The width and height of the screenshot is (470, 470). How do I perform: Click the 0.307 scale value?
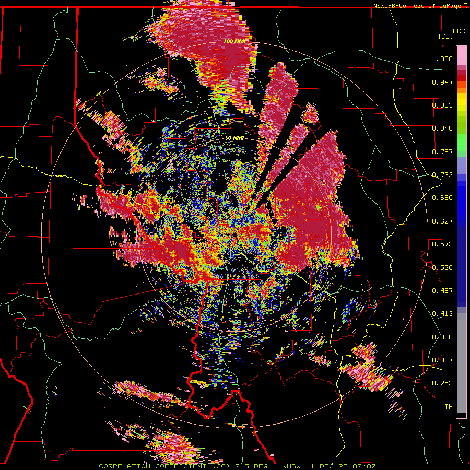tap(442, 360)
